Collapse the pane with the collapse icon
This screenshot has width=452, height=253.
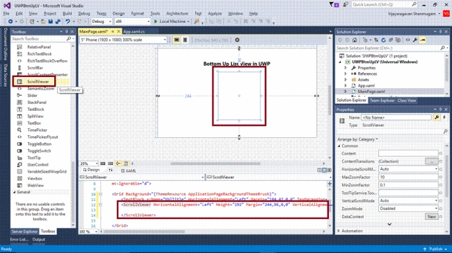click(x=330, y=171)
